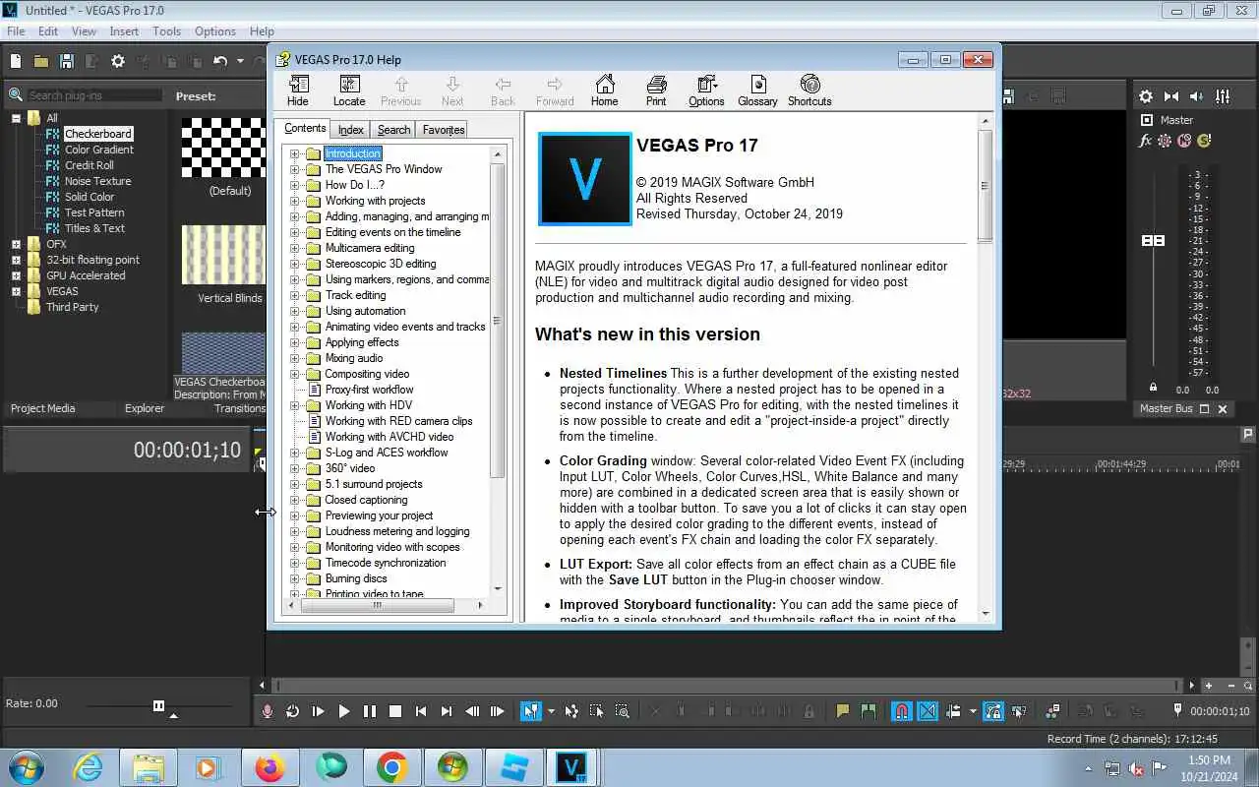Switch to the Explorer tab

(145, 408)
